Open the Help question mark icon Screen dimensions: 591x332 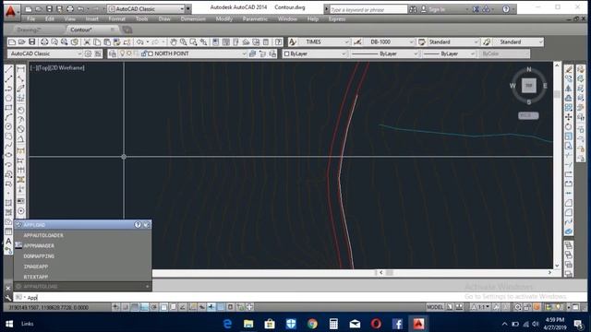pos(278,42)
